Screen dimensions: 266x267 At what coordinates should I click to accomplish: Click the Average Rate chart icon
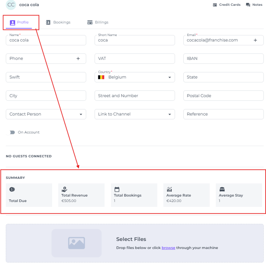tap(169, 189)
